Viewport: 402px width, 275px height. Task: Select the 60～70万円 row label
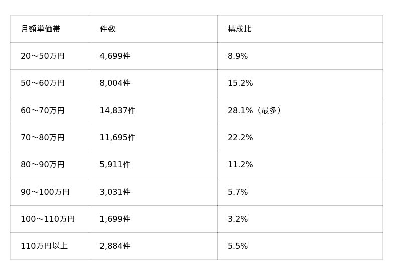coord(43,110)
